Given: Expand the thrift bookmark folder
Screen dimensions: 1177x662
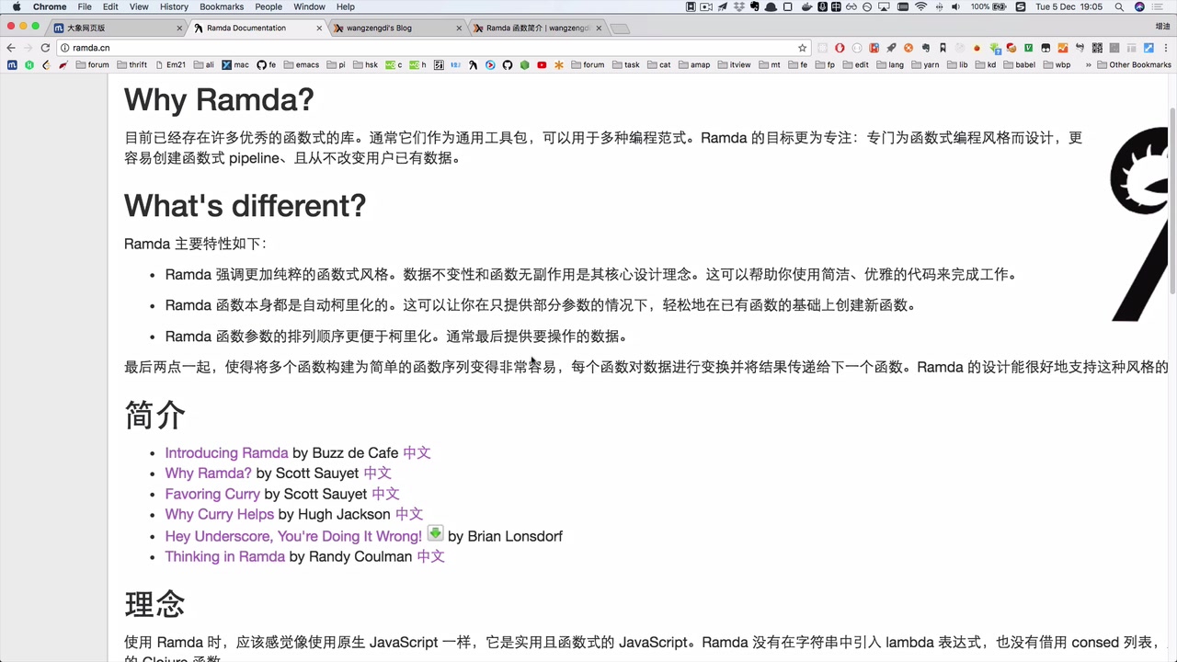Looking at the screenshot, I should tap(131, 65).
